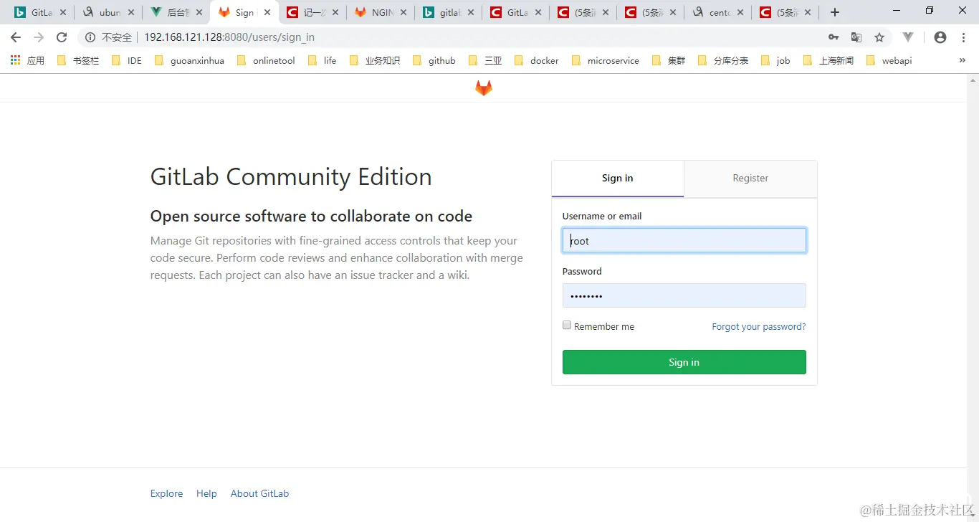
Task: Open the IDE bookmark folder
Action: 127,60
